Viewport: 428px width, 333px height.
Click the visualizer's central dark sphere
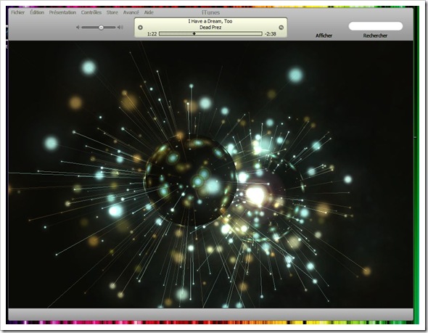[191, 181]
